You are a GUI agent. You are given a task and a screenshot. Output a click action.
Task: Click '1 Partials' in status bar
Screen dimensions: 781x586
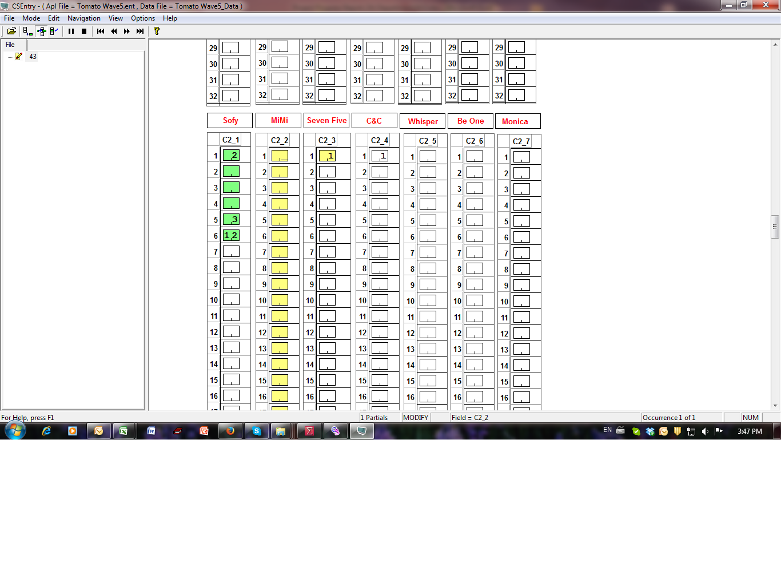tap(374, 418)
